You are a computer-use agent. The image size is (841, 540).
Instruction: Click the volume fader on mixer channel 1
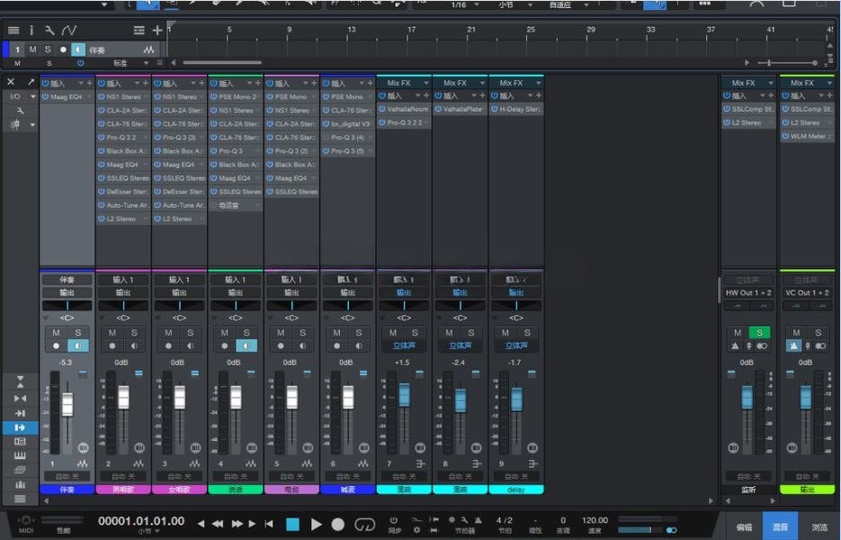[x=67, y=404]
